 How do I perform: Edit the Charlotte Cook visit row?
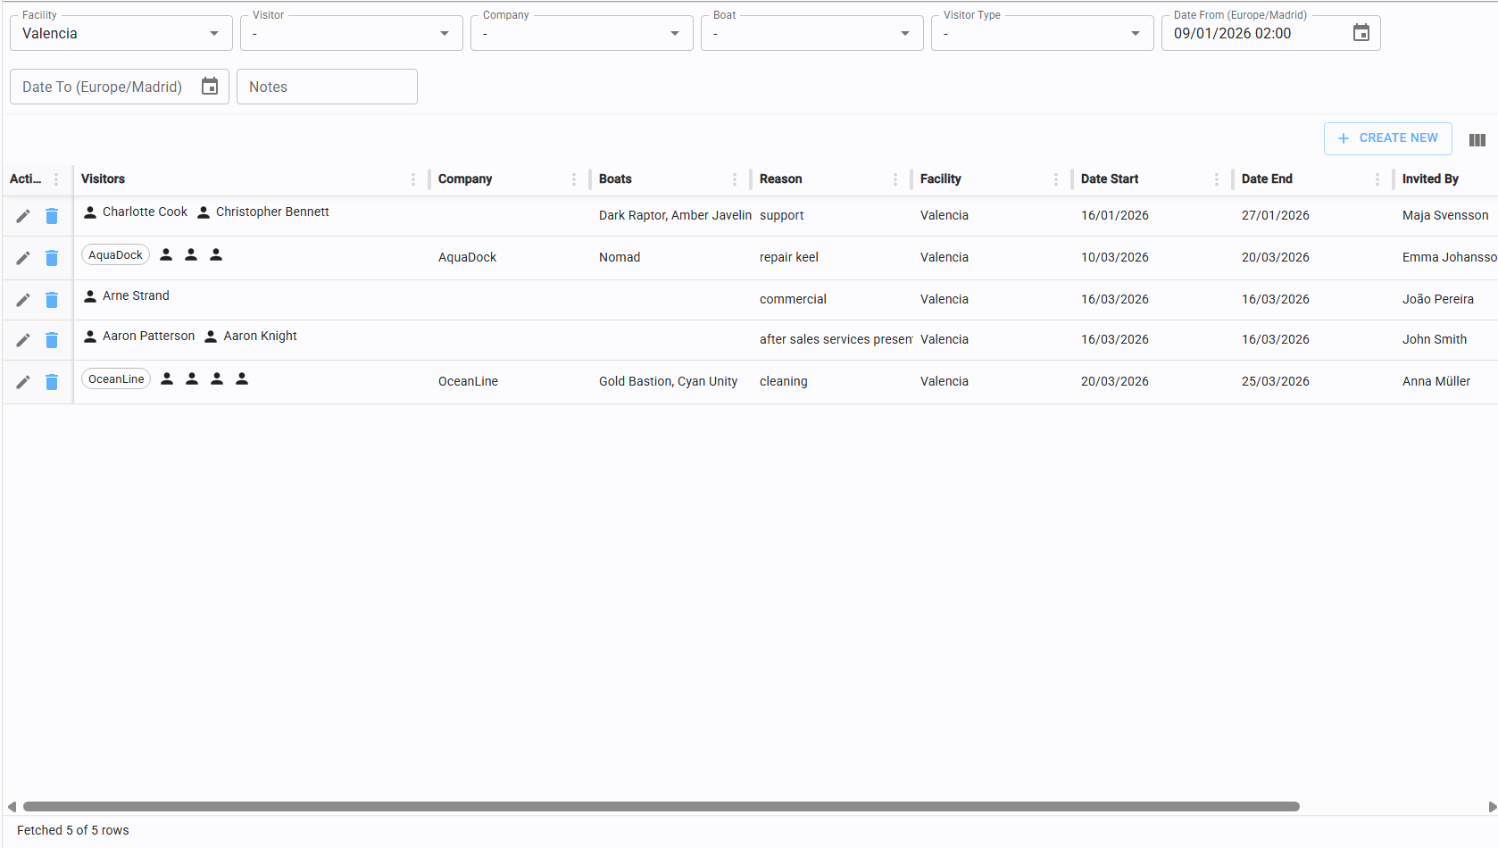pyautogui.click(x=23, y=216)
